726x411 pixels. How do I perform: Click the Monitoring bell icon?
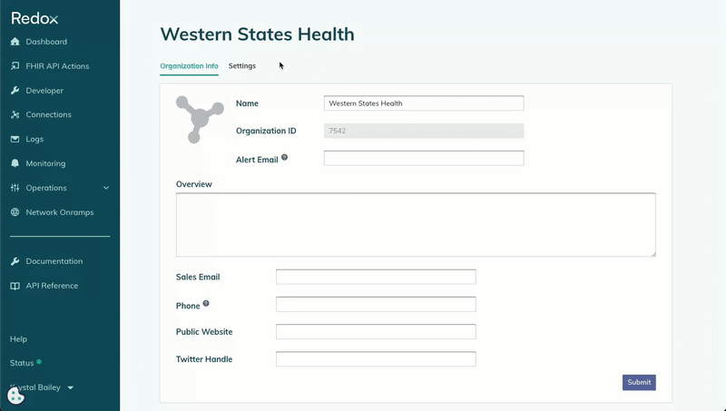click(15, 163)
